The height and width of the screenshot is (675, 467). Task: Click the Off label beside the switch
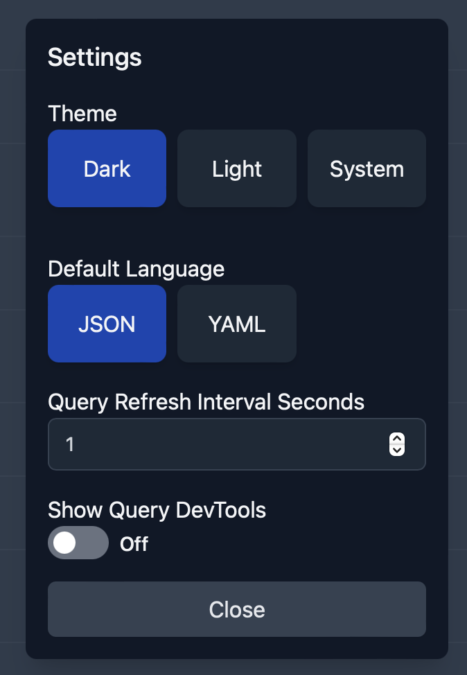coord(134,544)
